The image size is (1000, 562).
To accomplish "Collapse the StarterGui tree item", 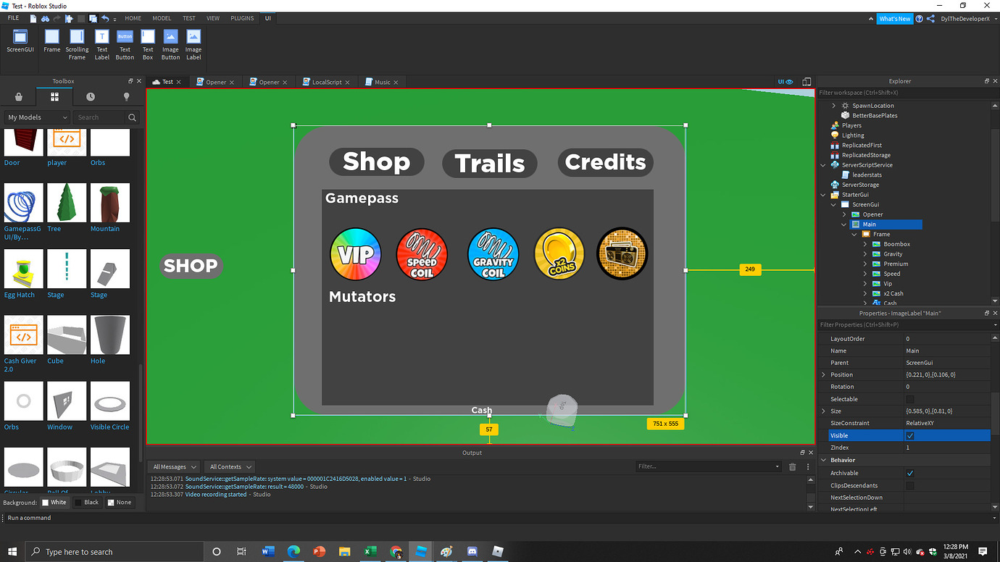I will coord(822,194).
